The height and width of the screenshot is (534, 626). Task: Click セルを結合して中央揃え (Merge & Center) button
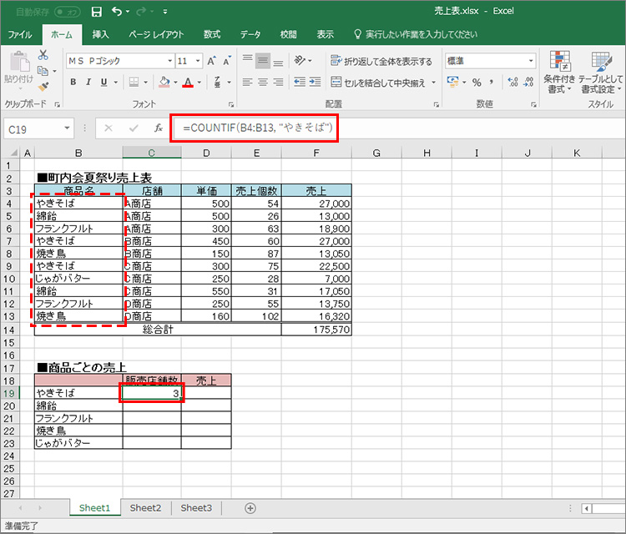point(380,83)
